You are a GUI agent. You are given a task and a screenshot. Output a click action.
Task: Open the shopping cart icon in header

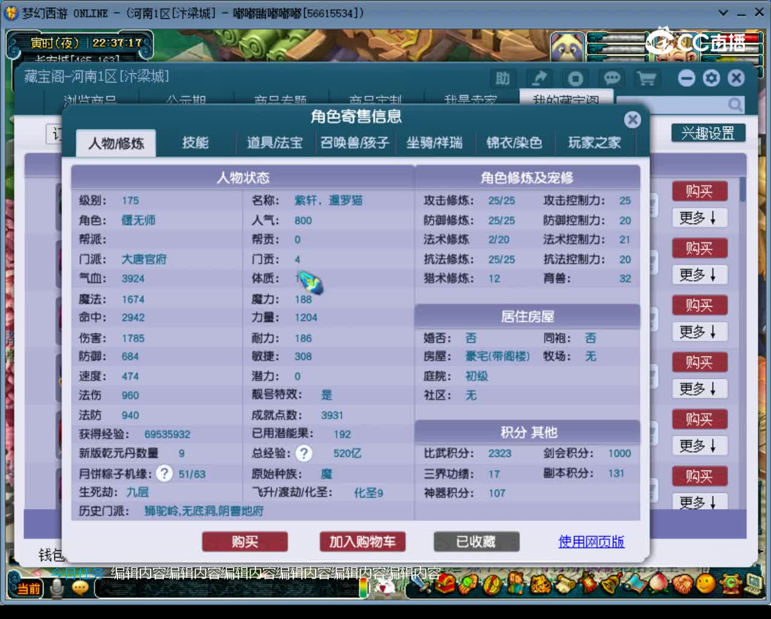click(646, 78)
